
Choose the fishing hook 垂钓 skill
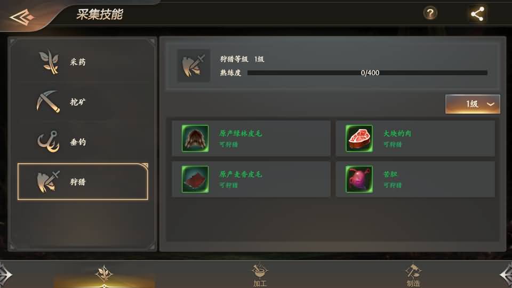[83, 142]
